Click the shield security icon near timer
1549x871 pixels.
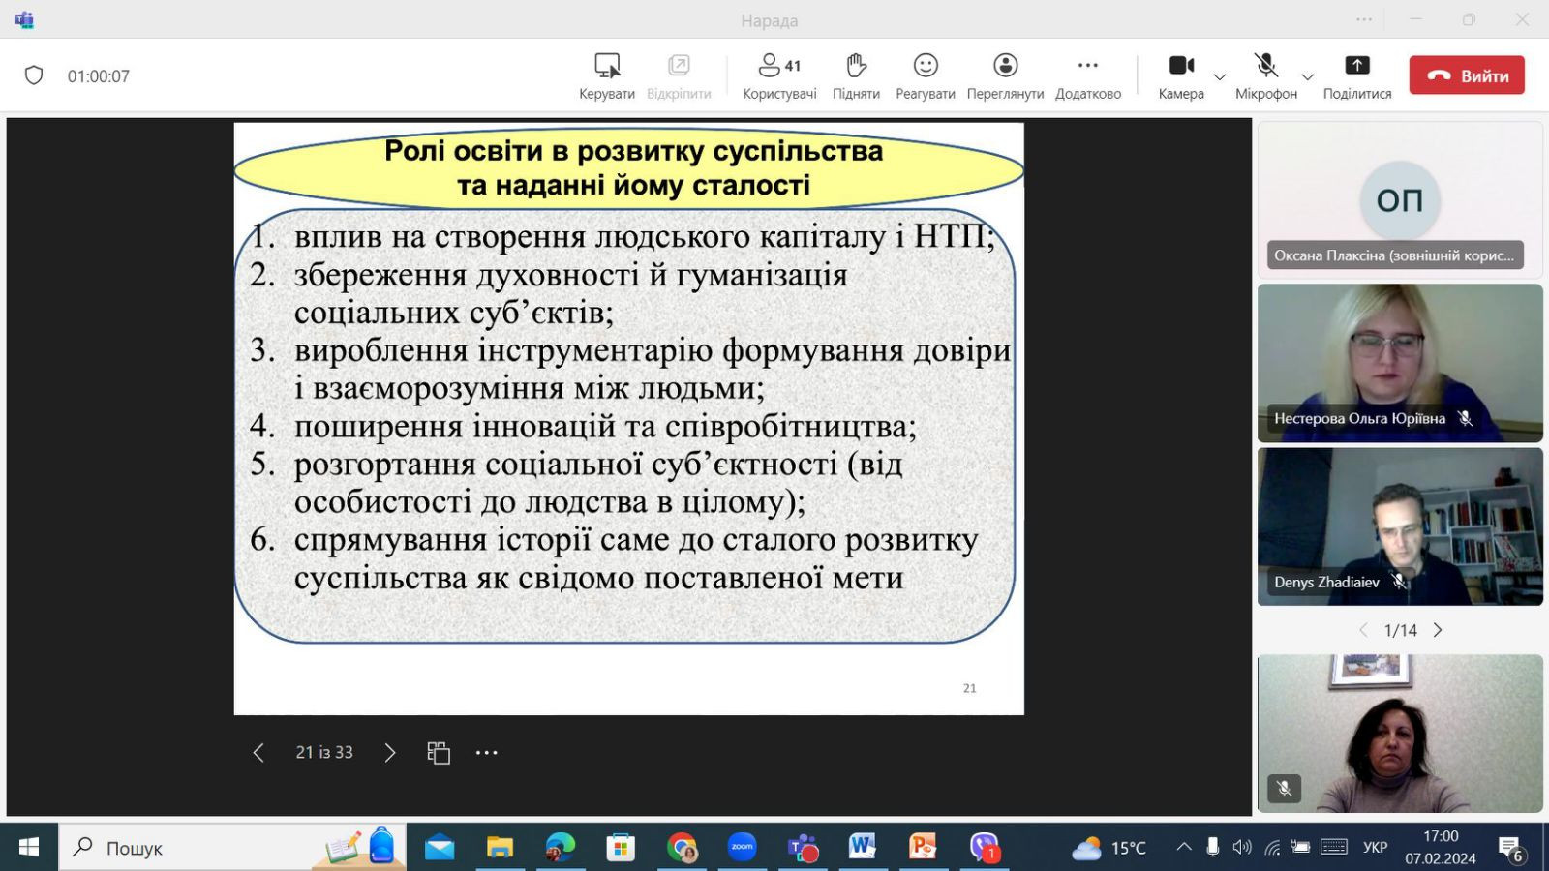[x=34, y=75]
